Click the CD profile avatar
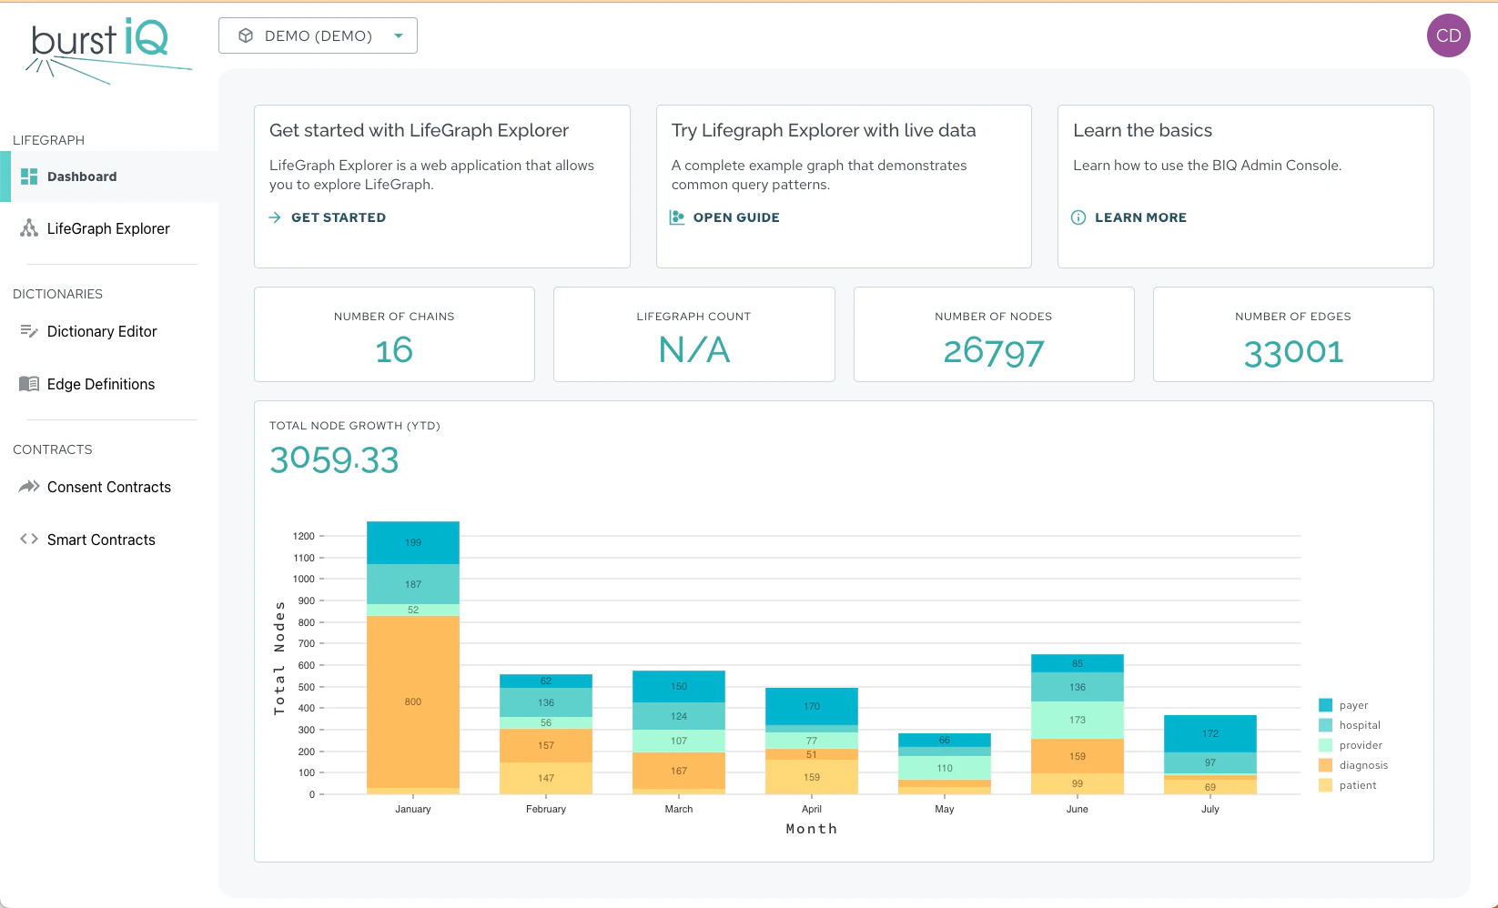Viewport: 1498px width, 908px height. 1448,35
